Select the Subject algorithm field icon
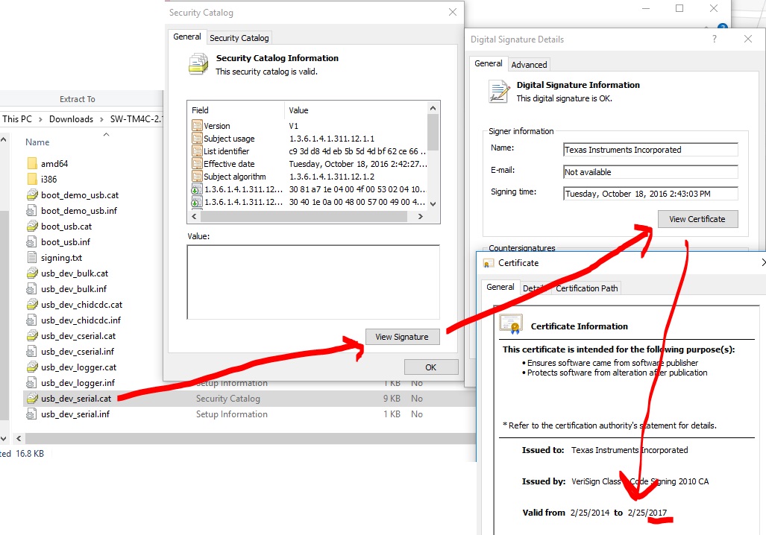The height and width of the screenshot is (535, 766). point(197,176)
